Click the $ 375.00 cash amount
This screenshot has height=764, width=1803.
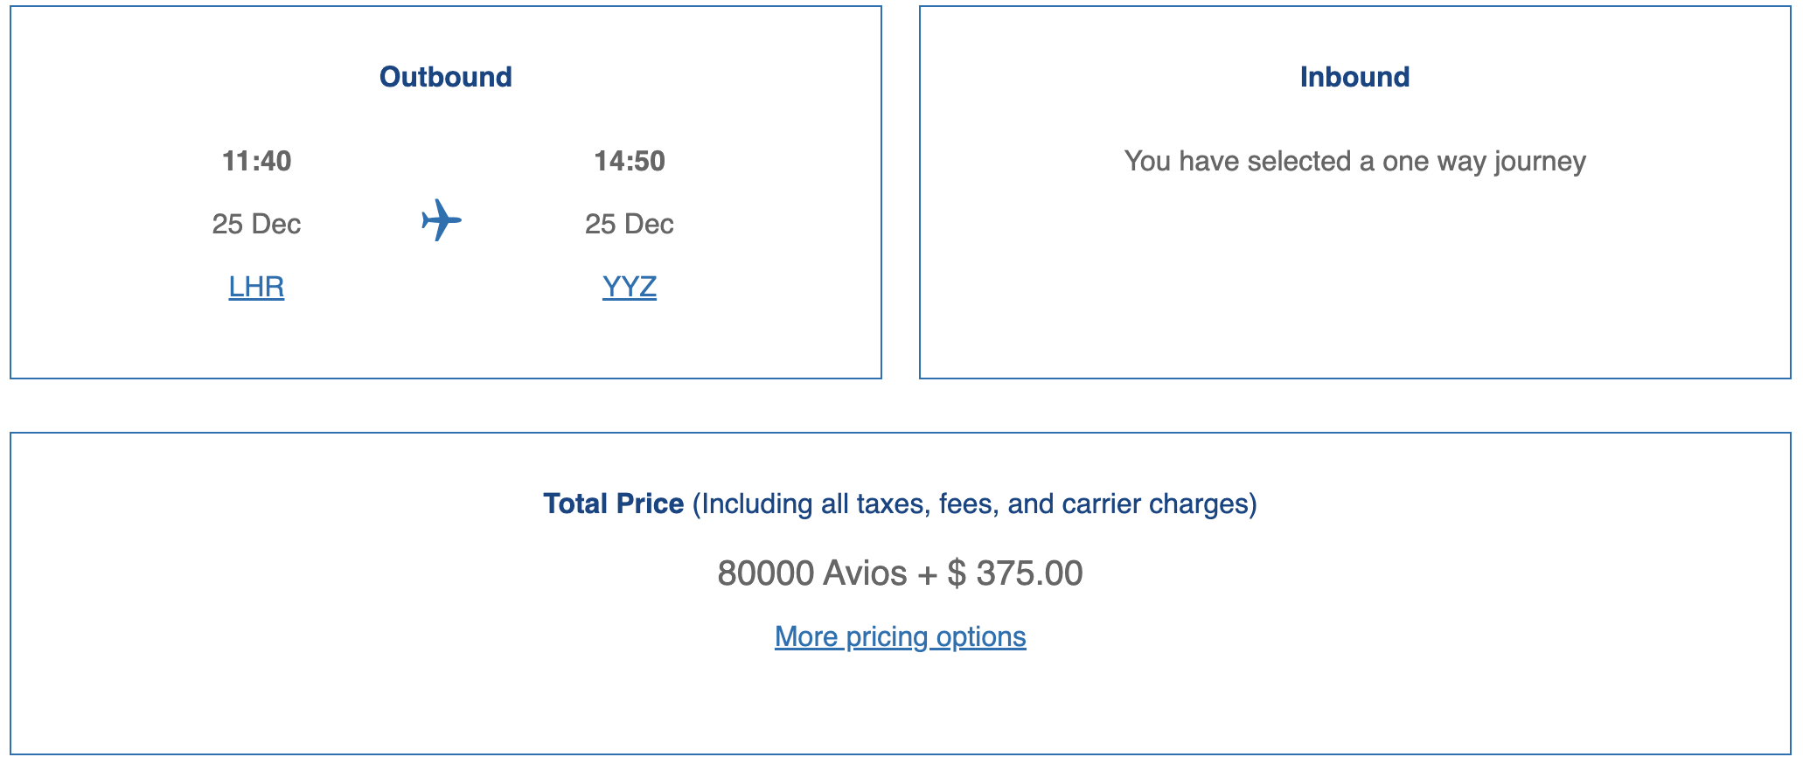(x=1014, y=573)
